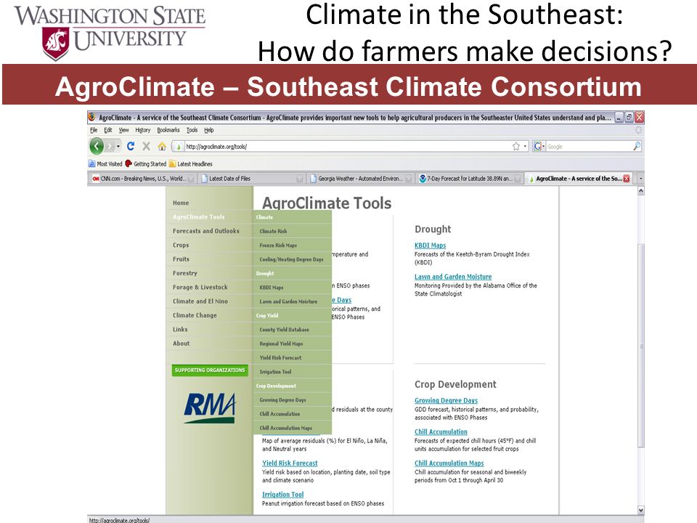Switch to Georgia Weather tab

[x=361, y=179]
